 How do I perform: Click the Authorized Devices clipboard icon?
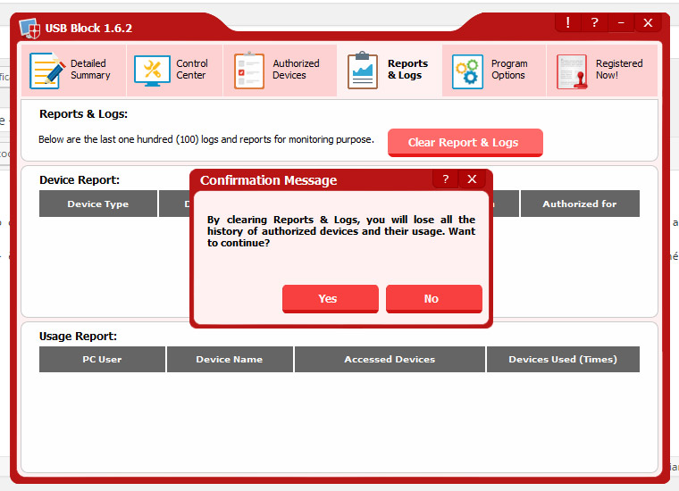click(x=249, y=71)
